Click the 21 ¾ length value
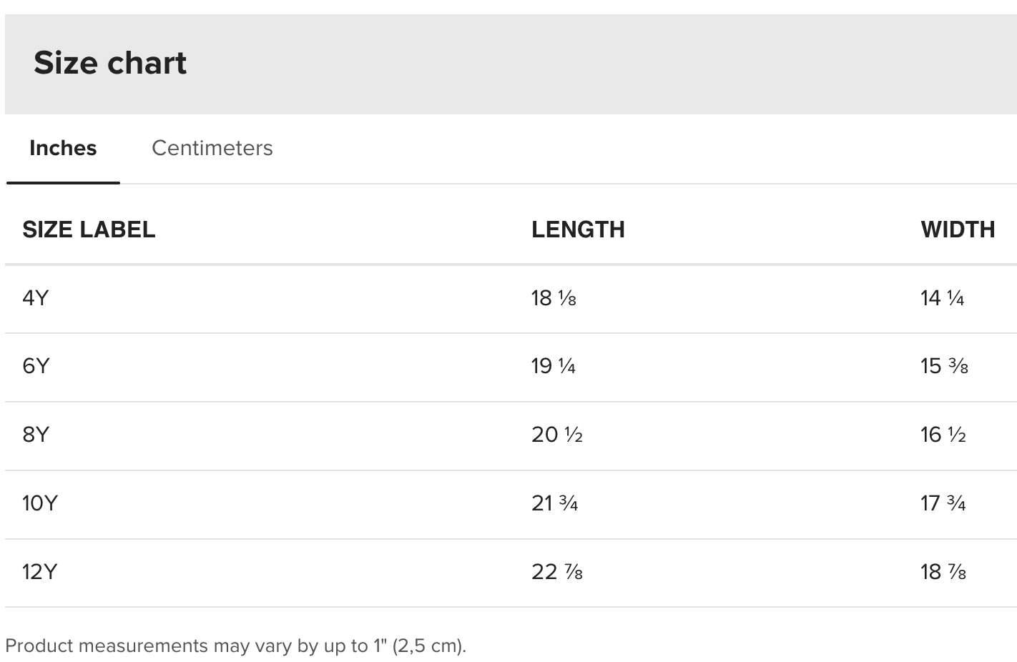 point(554,503)
